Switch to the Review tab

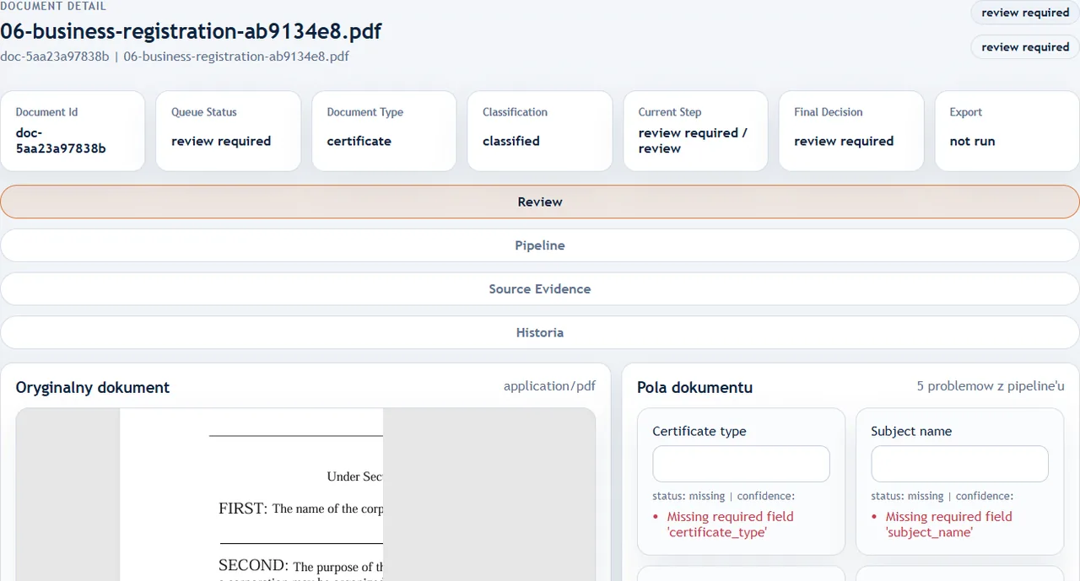(x=540, y=202)
